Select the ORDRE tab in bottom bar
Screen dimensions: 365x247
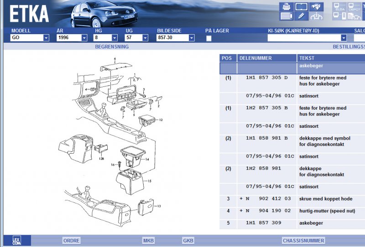(x=71, y=241)
